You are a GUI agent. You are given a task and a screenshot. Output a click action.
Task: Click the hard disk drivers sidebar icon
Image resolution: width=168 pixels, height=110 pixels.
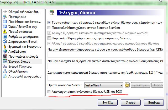(x=5, y=12)
